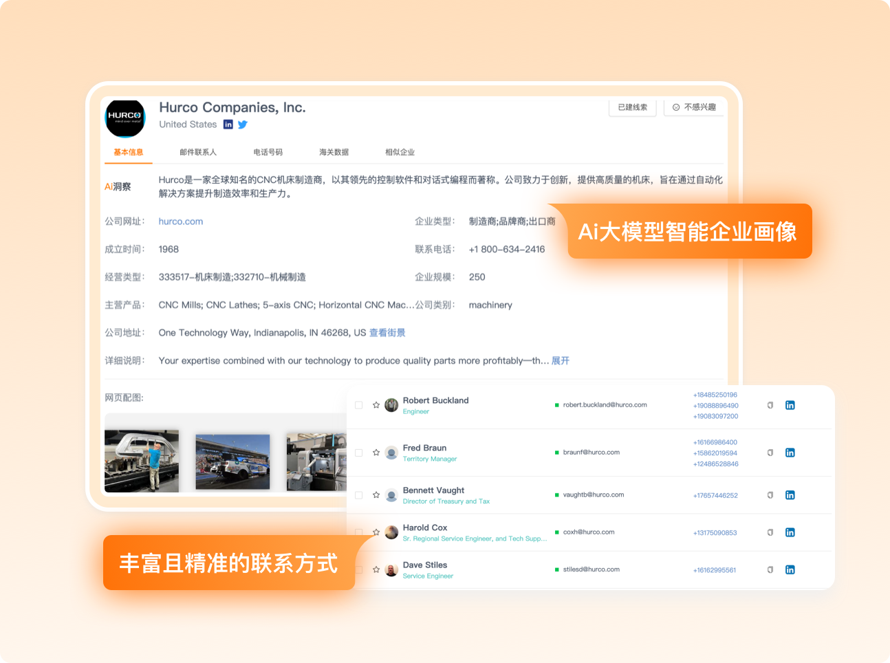Click Fred Braun's avatar
The image size is (890, 663).
pos(391,453)
